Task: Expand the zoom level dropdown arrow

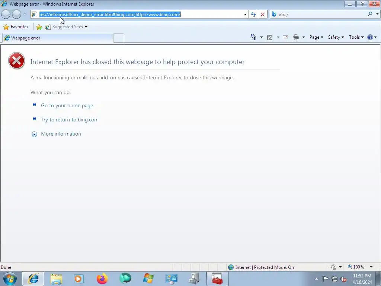Action: point(371,267)
